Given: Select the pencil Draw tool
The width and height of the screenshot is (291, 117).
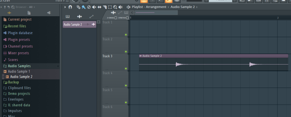Looking at the screenshot, I should (x=78, y=7).
